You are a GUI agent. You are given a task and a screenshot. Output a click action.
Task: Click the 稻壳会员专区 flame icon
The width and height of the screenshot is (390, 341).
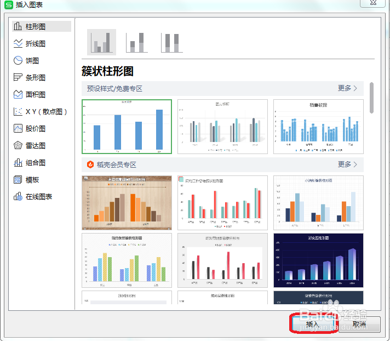tap(90, 164)
